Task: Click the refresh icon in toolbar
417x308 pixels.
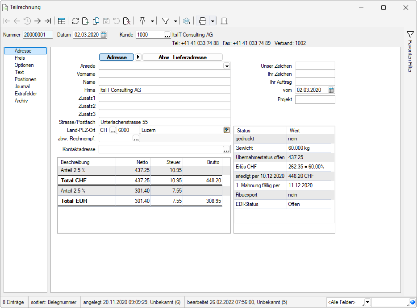Action: coord(75,21)
